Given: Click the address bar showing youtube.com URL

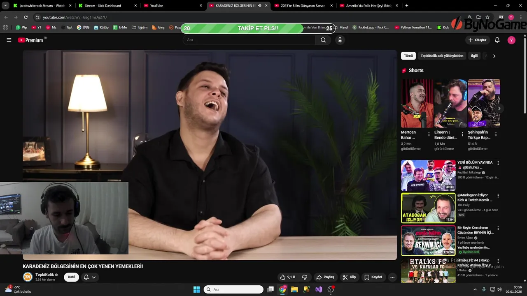Looking at the screenshot, I should tap(247, 17).
